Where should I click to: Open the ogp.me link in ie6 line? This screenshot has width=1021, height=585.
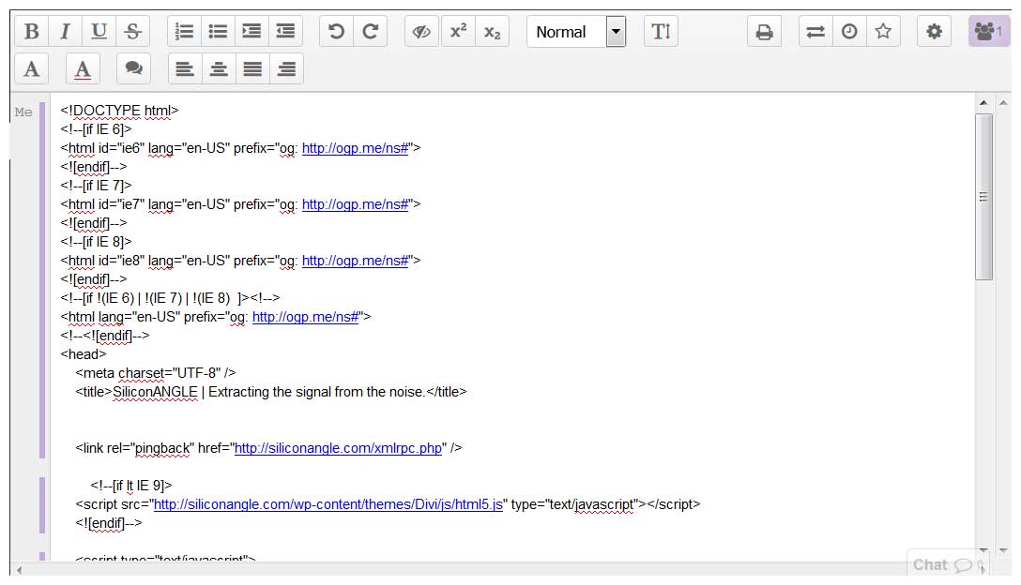[355, 148]
